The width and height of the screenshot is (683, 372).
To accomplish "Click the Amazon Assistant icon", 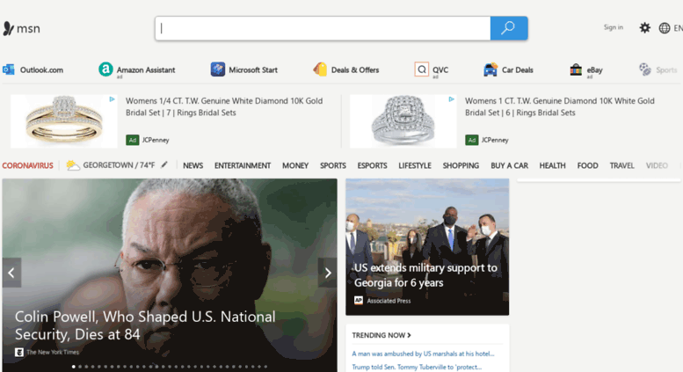I will coord(105,69).
